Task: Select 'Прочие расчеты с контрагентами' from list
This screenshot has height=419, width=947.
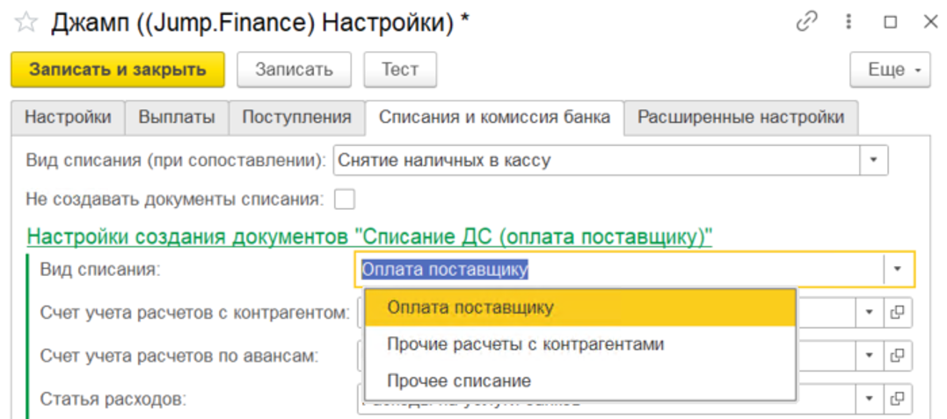Action: pos(525,344)
